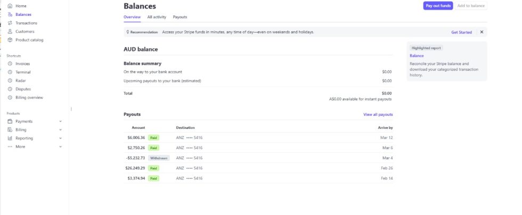Click Get Started in the recommendation banner
Screen dimensions: 522x215
click(x=461, y=32)
